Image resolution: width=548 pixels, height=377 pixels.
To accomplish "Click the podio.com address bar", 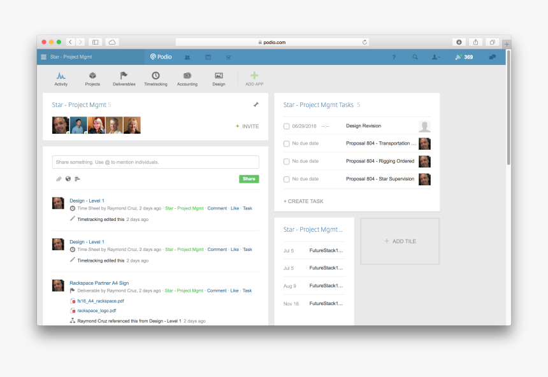I will (272, 42).
